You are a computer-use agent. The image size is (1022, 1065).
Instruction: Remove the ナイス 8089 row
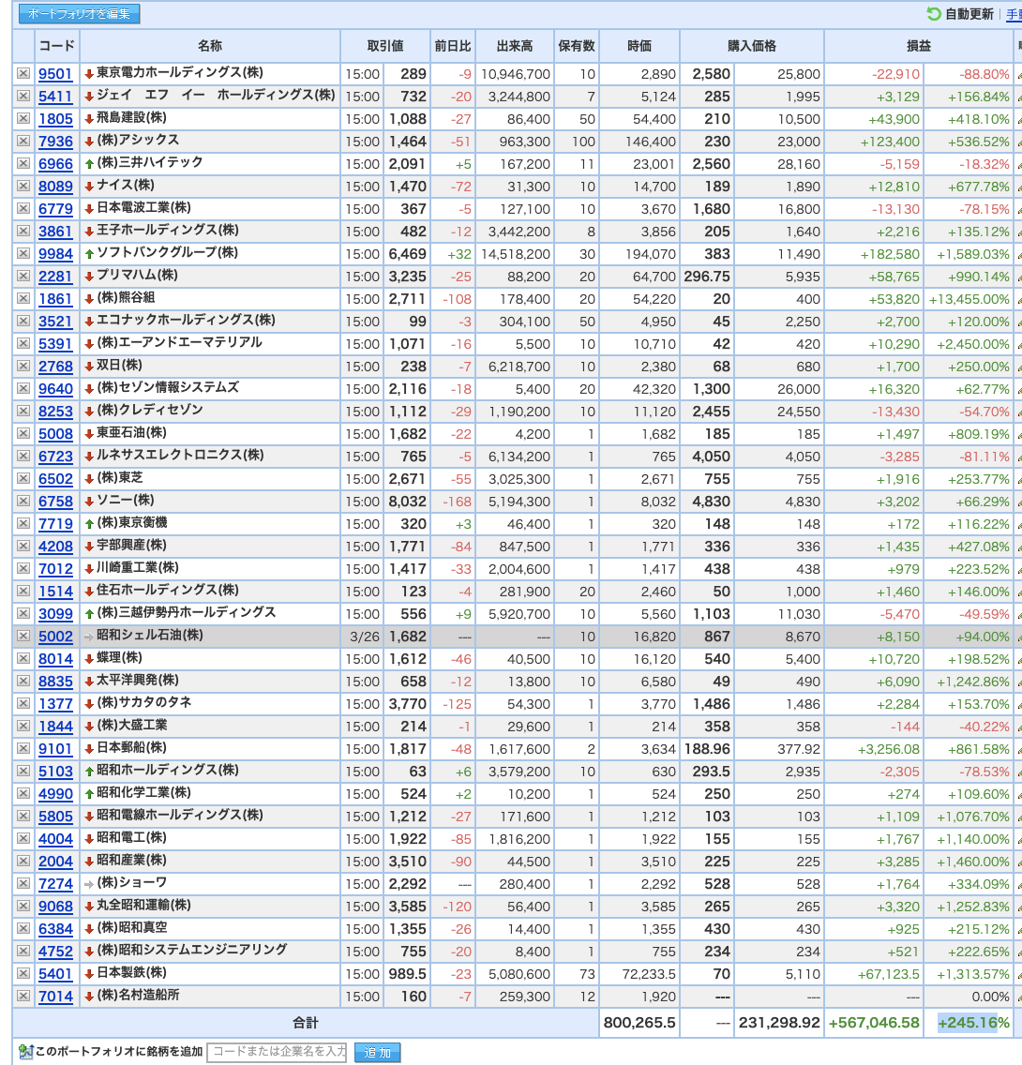pos(23,186)
